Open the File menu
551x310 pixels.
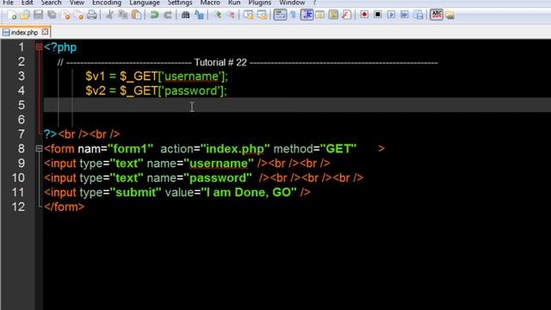coord(8,3)
